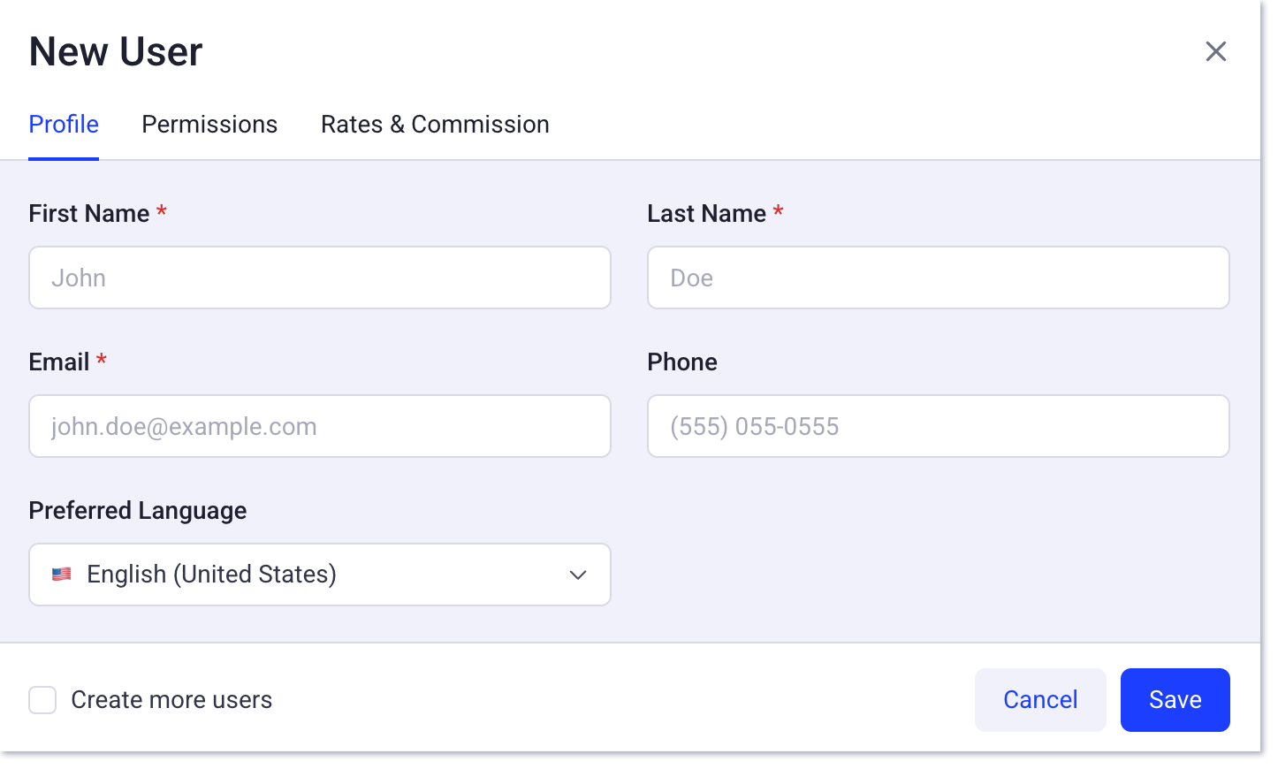Cancel creating the new user
This screenshot has height=769, width=1278.
tap(1040, 700)
